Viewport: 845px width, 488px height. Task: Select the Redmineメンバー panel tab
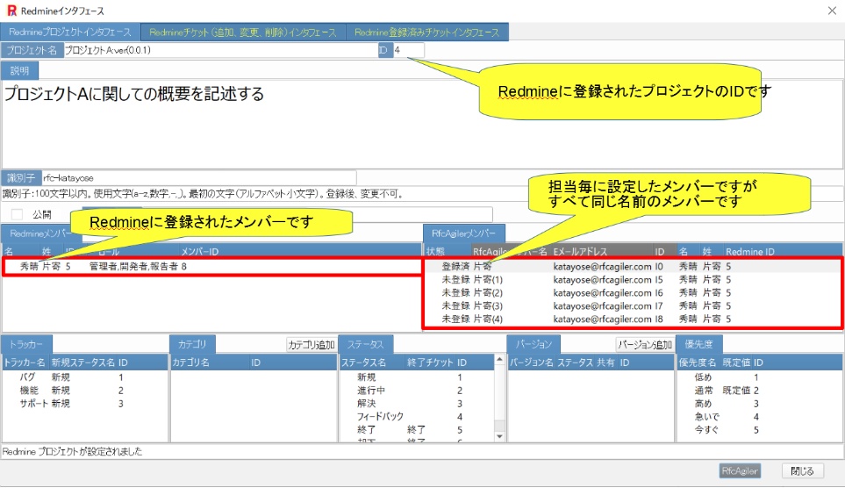[x=41, y=233]
